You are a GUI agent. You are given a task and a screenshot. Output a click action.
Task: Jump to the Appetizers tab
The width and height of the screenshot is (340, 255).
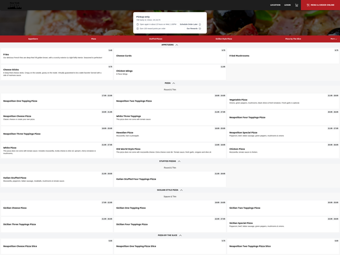pyautogui.click(x=33, y=39)
